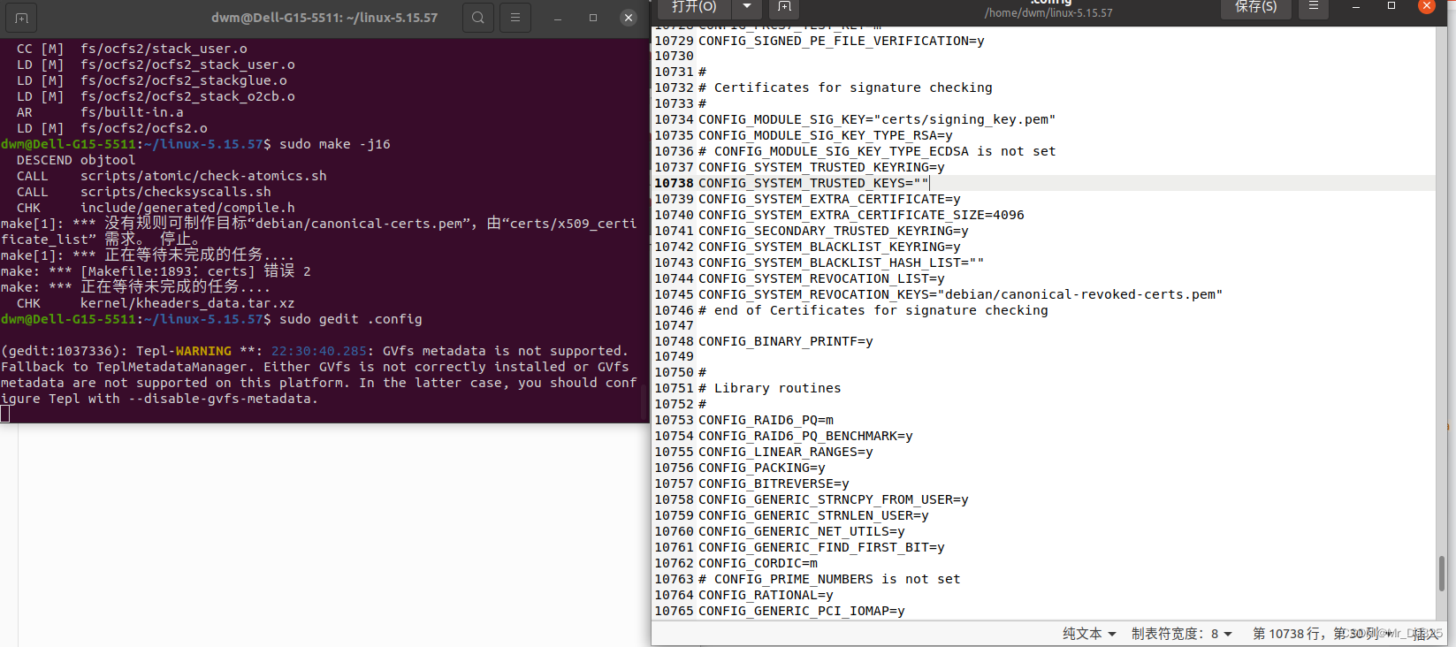Minimize the terminal window
The width and height of the screenshot is (1456, 647).
(x=558, y=18)
